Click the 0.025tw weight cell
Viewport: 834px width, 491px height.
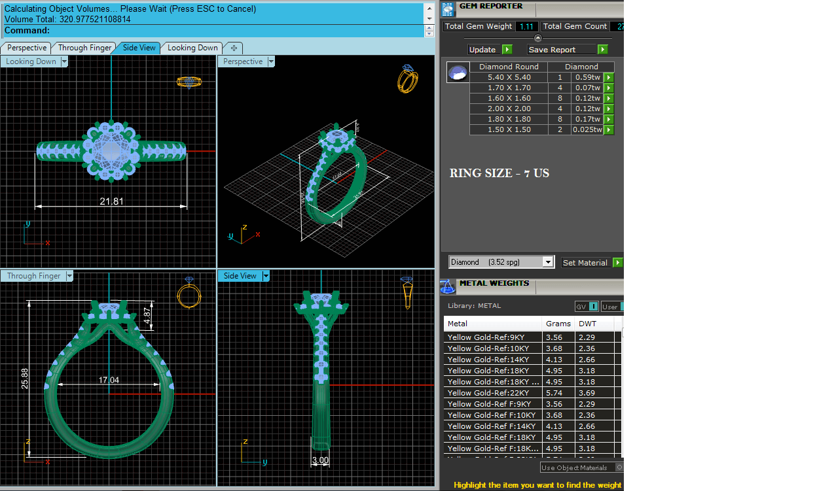tap(587, 129)
